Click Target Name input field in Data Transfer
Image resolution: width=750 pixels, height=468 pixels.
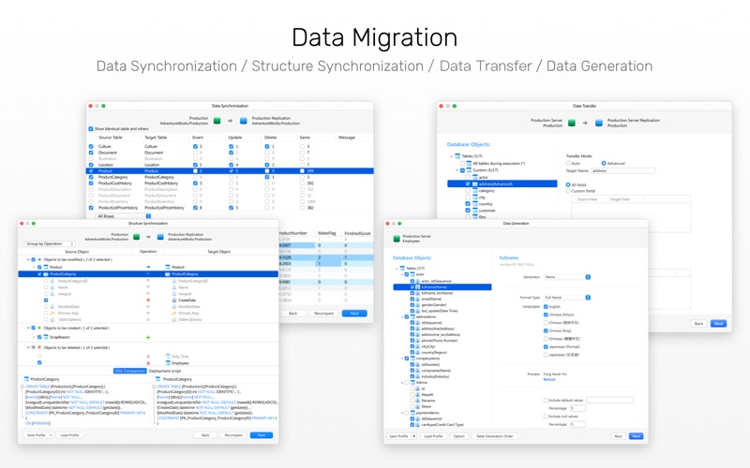[x=622, y=170]
